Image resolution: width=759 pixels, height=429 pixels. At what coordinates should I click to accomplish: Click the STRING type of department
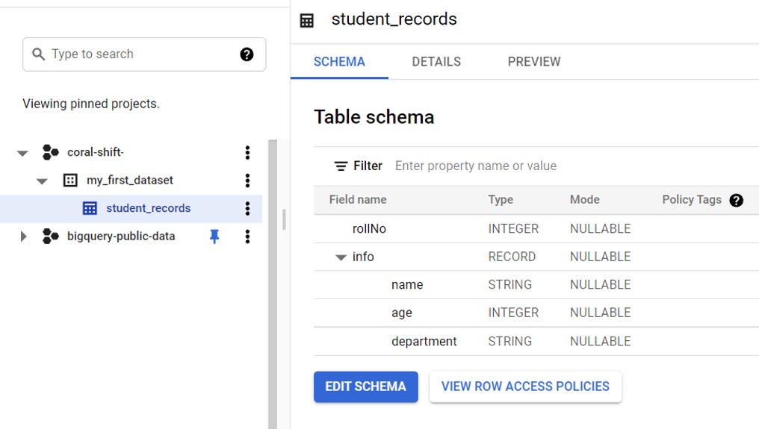point(509,342)
